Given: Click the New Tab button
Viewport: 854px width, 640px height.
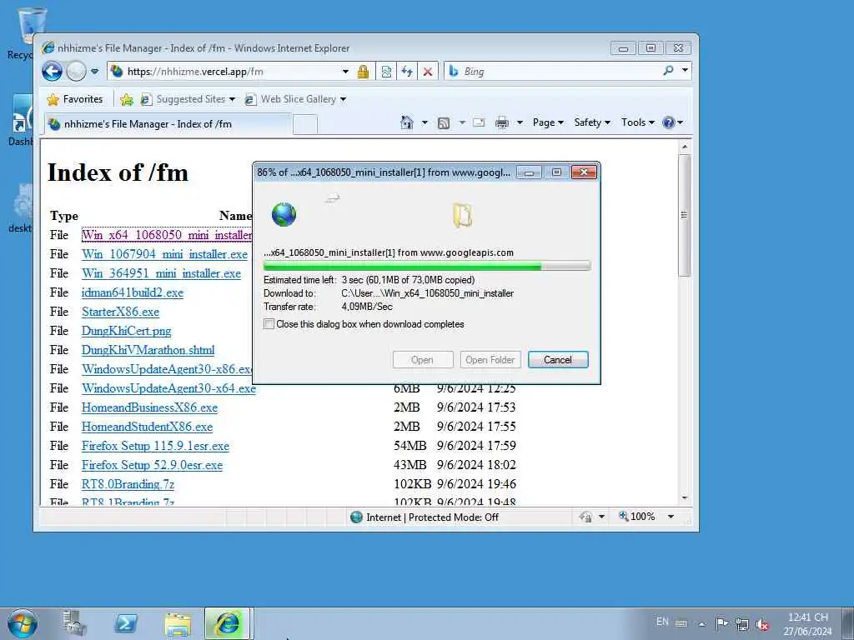Looking at the screenshot, I should (x=305, y=124).
